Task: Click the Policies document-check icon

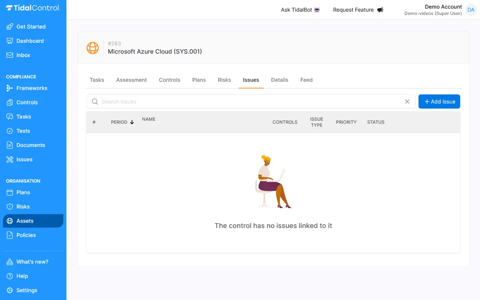Action: click(10, 235)
